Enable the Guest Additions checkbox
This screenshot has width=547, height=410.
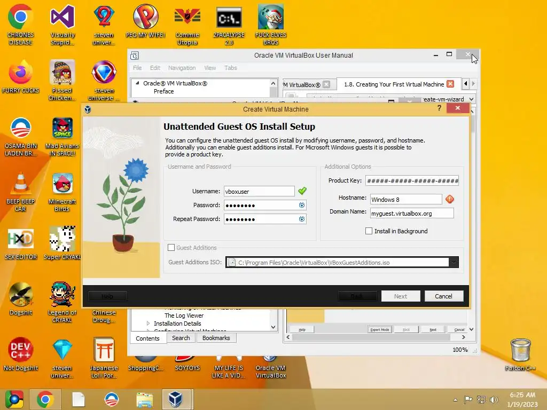click(171, 248)
